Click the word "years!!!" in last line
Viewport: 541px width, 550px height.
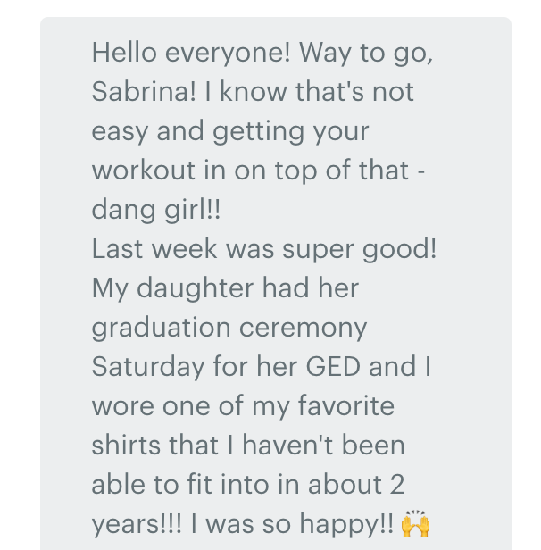[137, 524]
